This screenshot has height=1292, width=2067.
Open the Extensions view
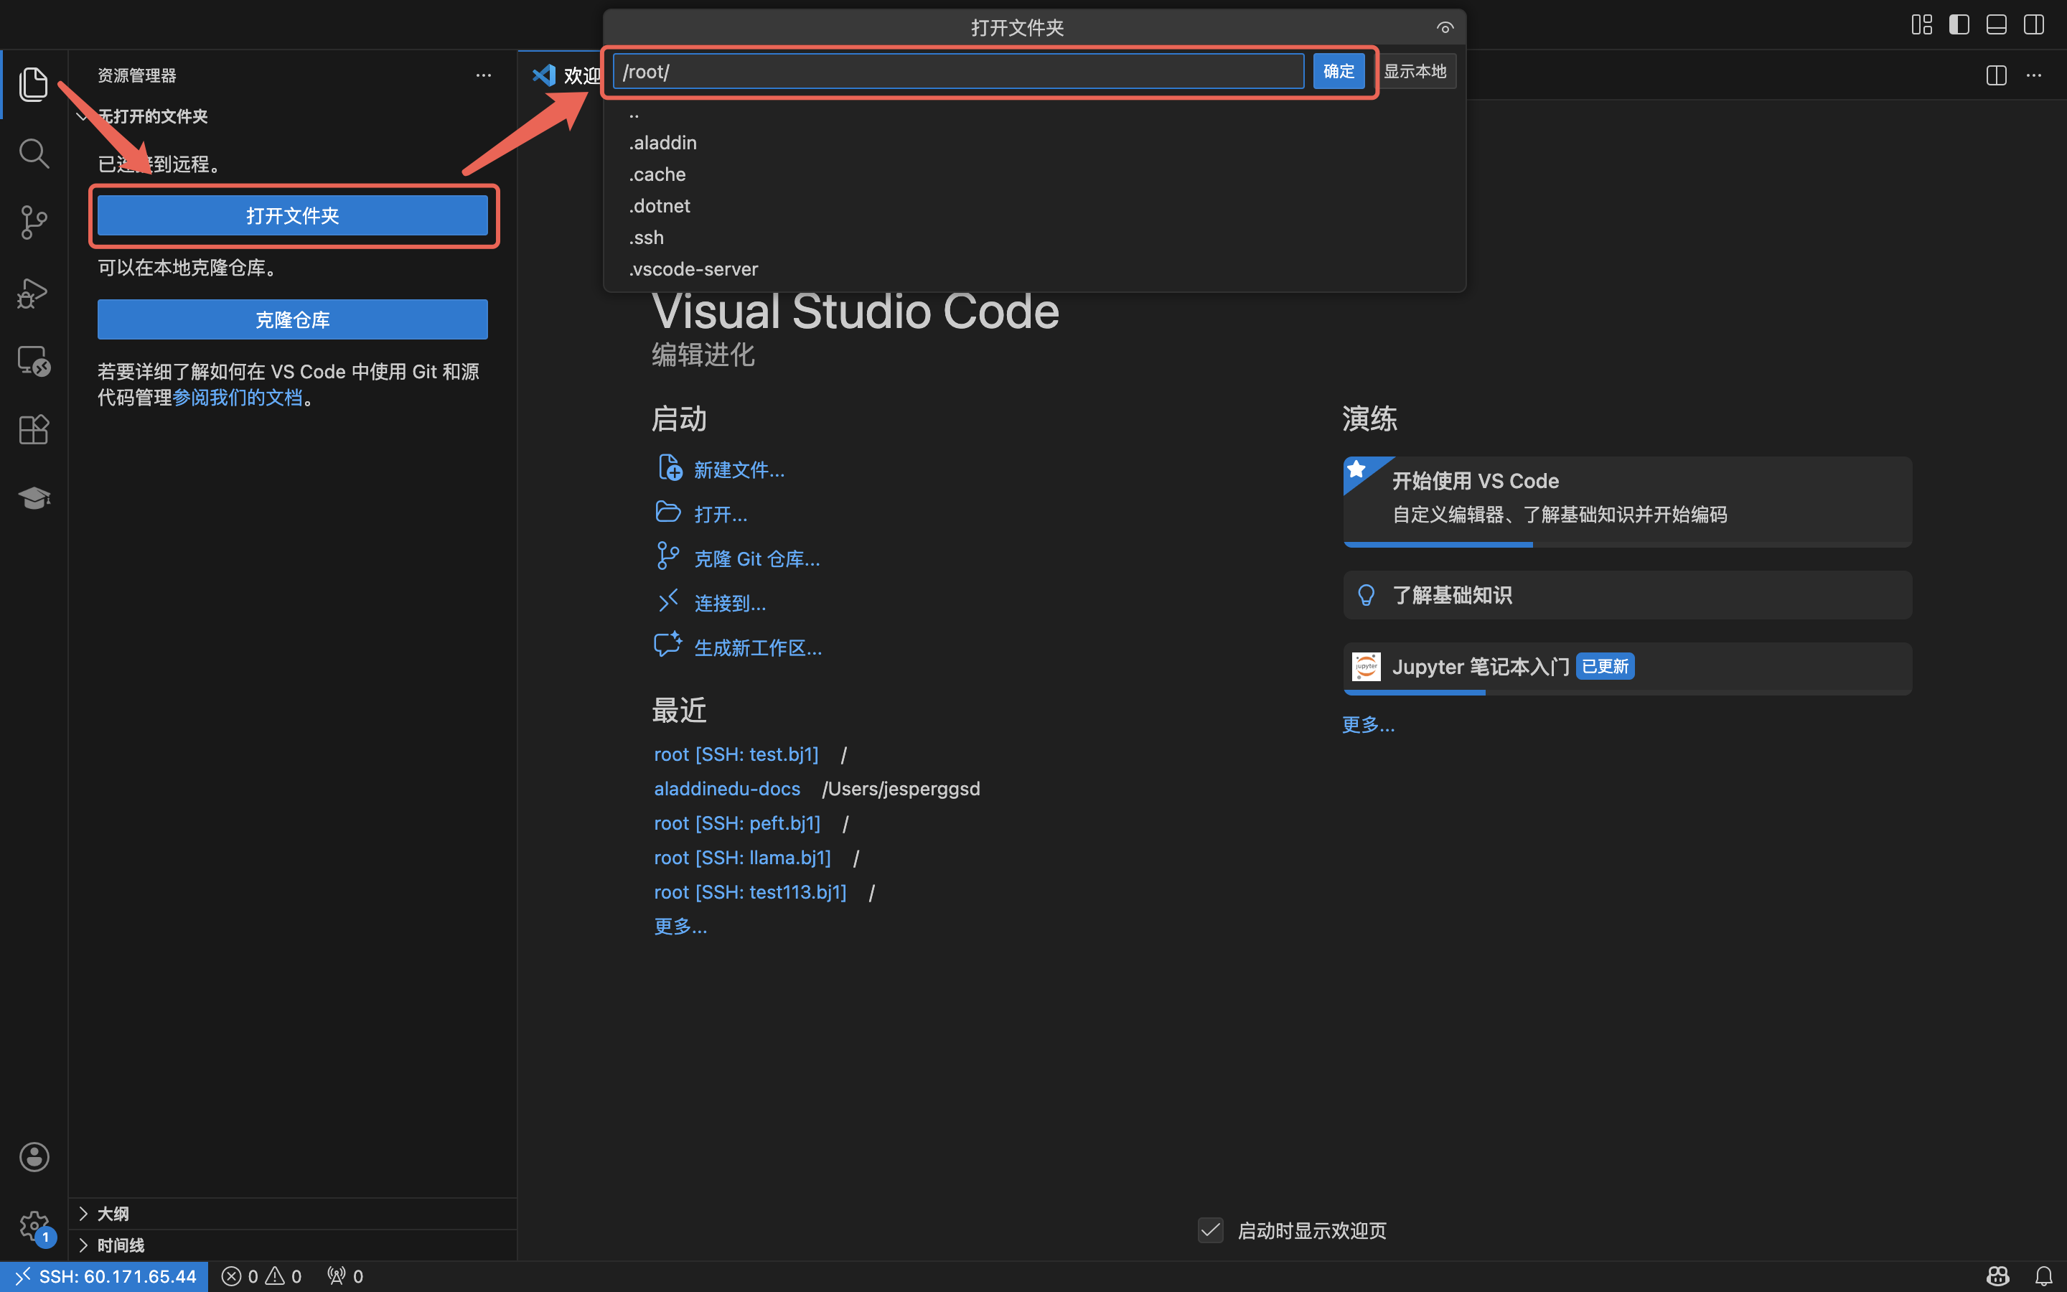click(x=33, y=429)
